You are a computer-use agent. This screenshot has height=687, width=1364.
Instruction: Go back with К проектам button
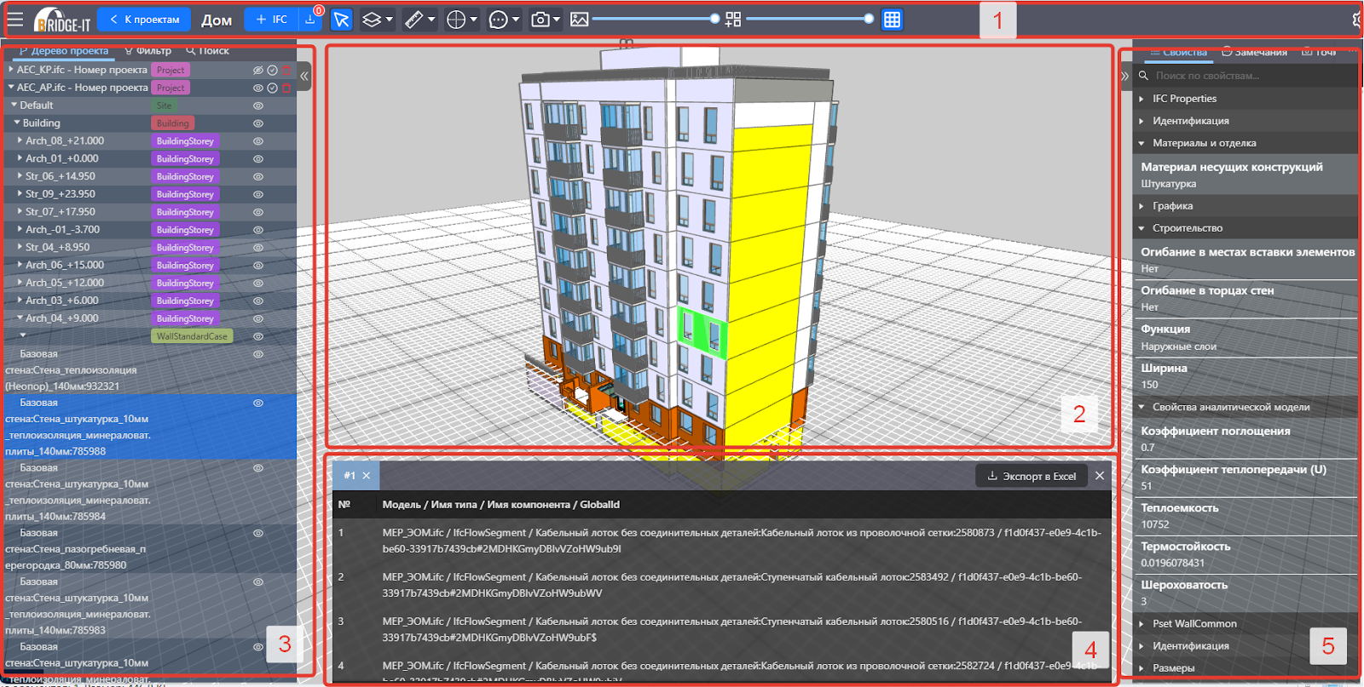tap(144, 20)
